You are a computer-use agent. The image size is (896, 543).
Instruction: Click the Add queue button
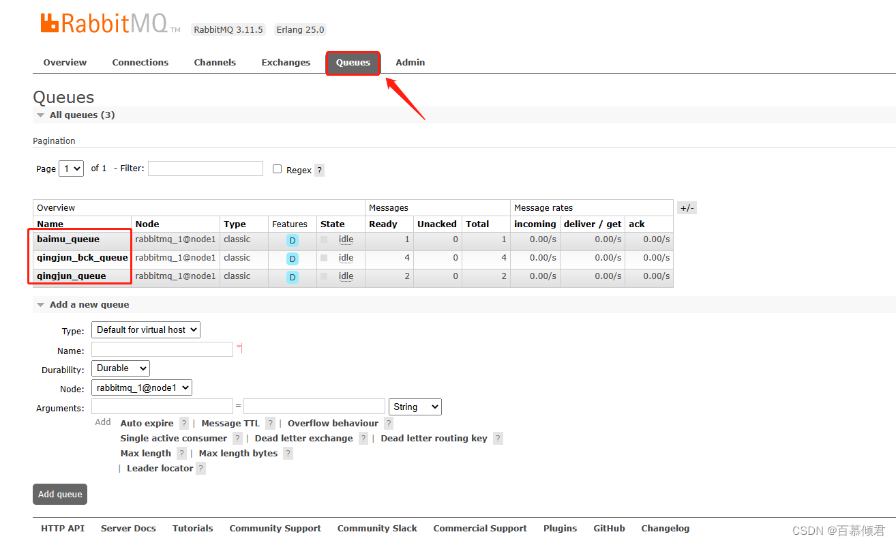[60, 495]
